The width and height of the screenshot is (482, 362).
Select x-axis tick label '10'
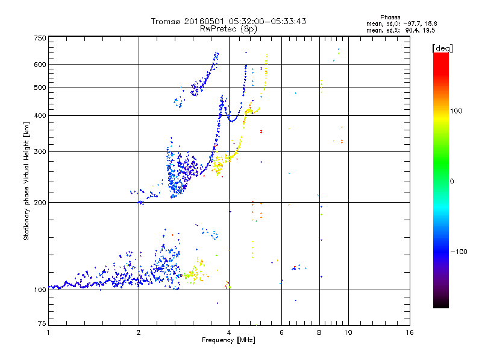[x=348, y=332]
